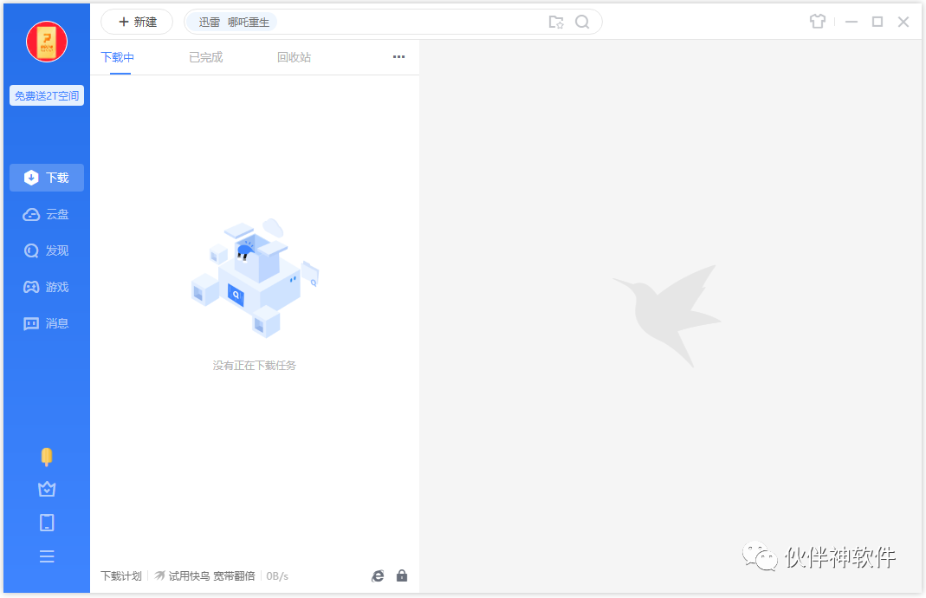Open the more options ellipsis next to tabs
Viewport: 926px width, 598px height.
point(398,56)
